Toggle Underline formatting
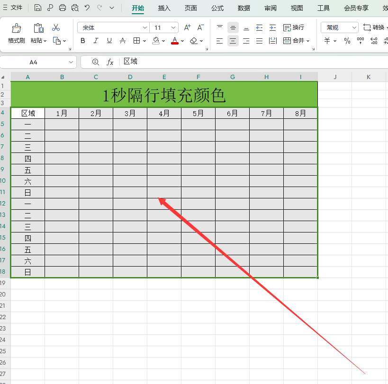Image resolution: width=388 pixels, height=384 pixels. (109, 41)
